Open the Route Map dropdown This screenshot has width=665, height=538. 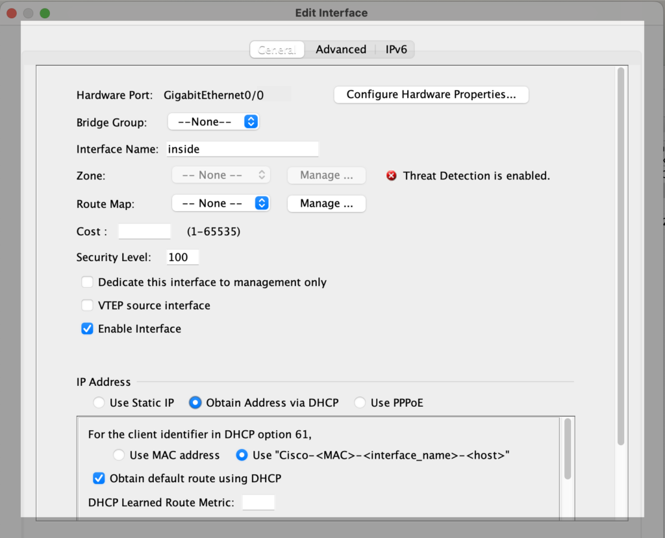[220, 203]
